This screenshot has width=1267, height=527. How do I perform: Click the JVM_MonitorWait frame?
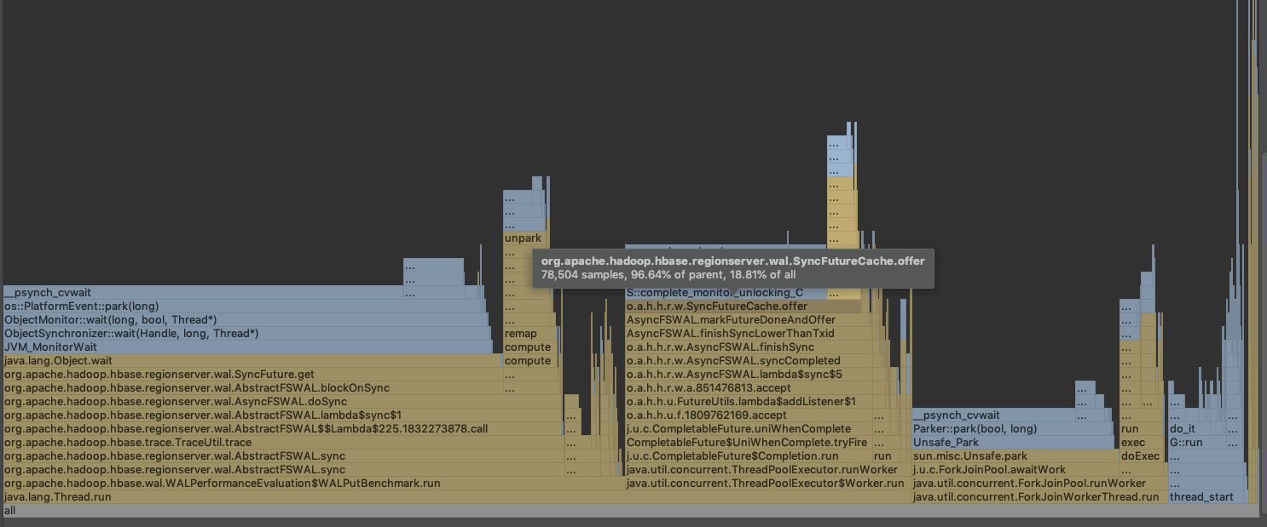tap(247, 347)
